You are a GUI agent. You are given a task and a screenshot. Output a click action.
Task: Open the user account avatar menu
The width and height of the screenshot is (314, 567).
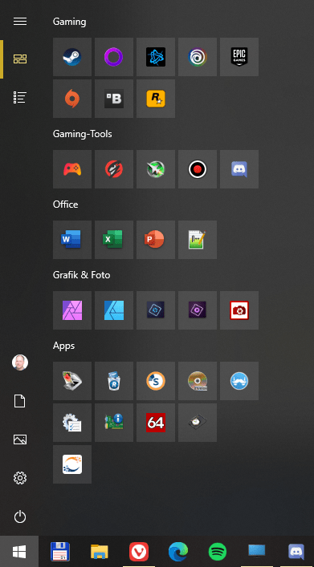coord(20,362)
